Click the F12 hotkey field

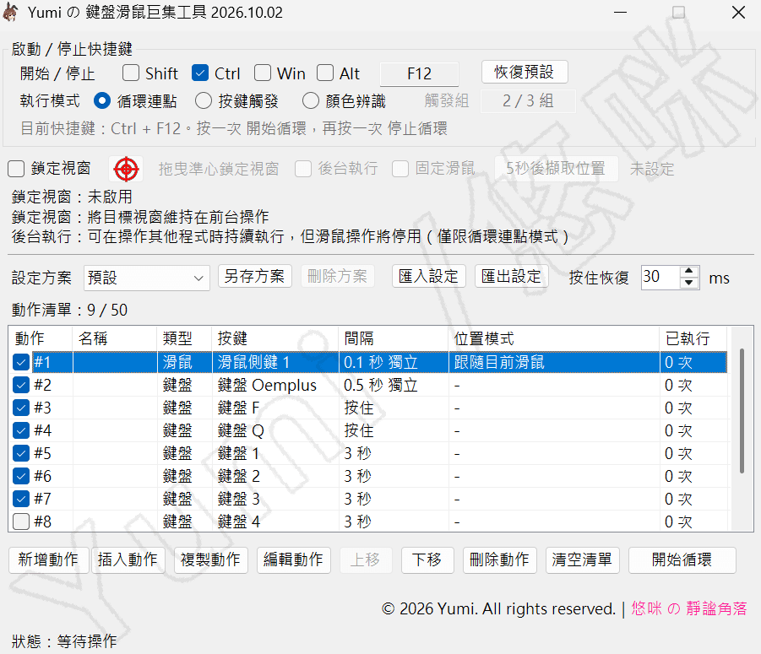(419, 73)
